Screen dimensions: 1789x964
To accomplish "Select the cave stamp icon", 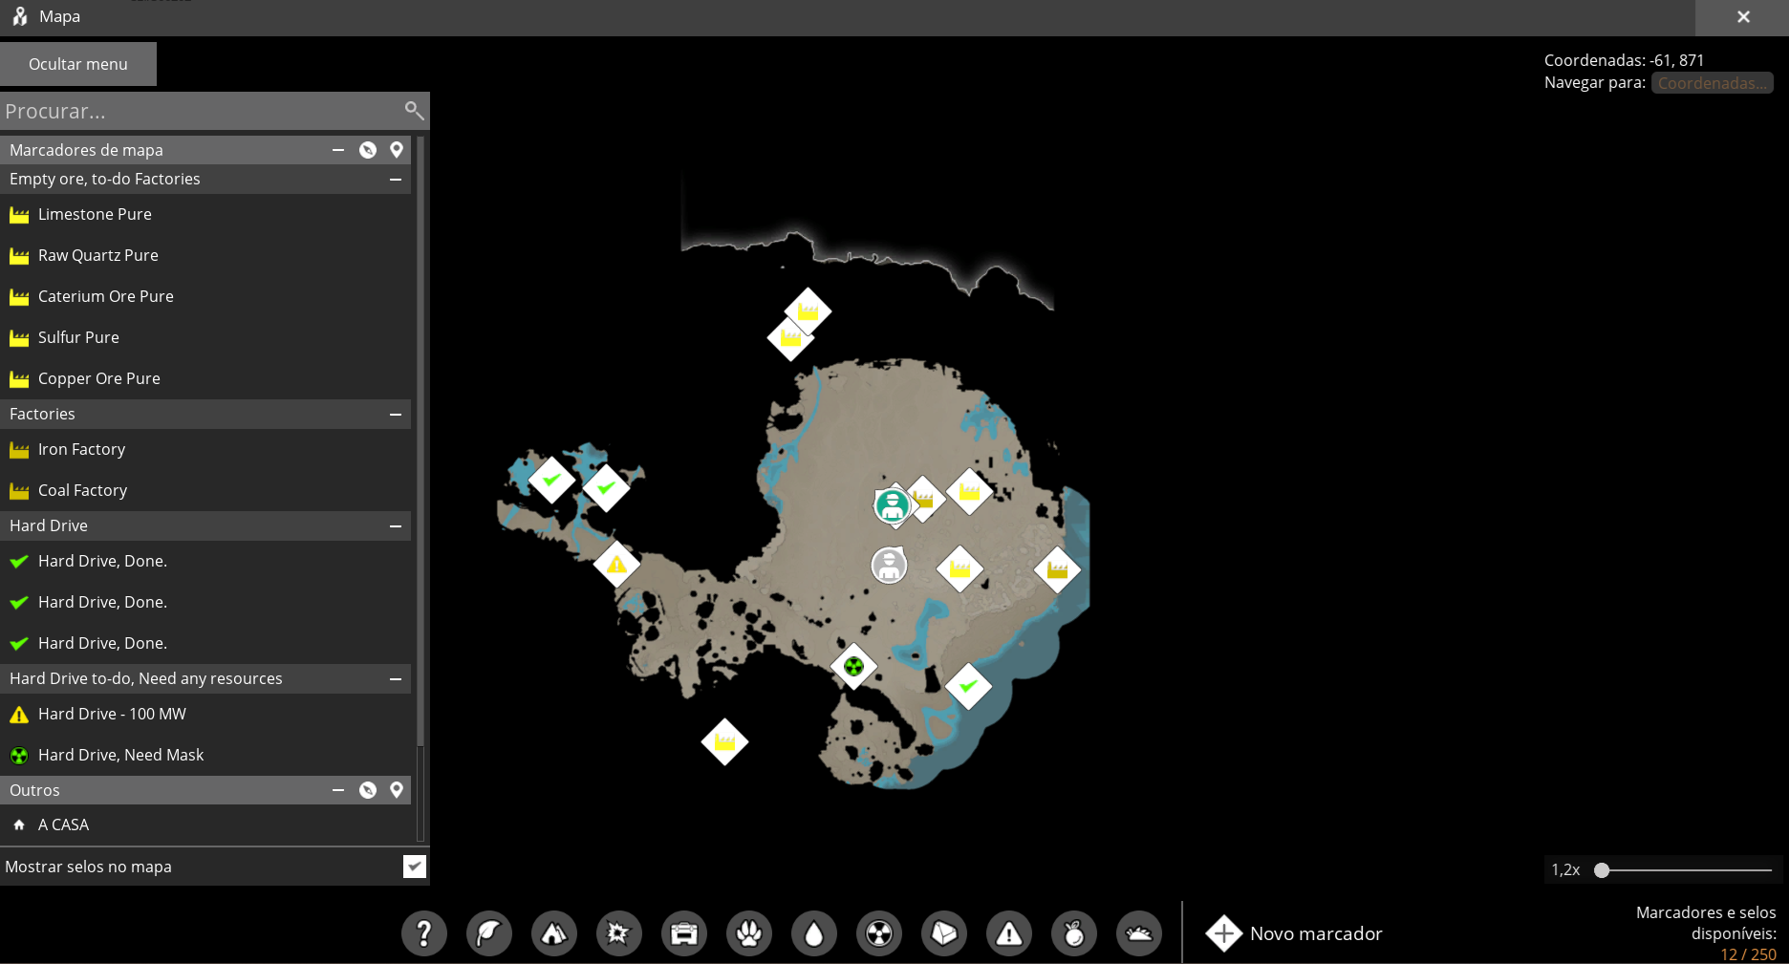I will tap(554, 933).
